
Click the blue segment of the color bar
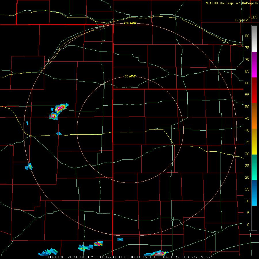(254, 193)
